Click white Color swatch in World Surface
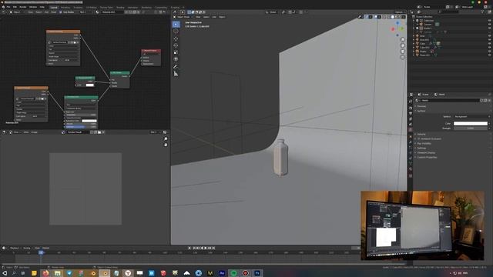This screenshot has width=493, height=277. (x=471, y=123)
